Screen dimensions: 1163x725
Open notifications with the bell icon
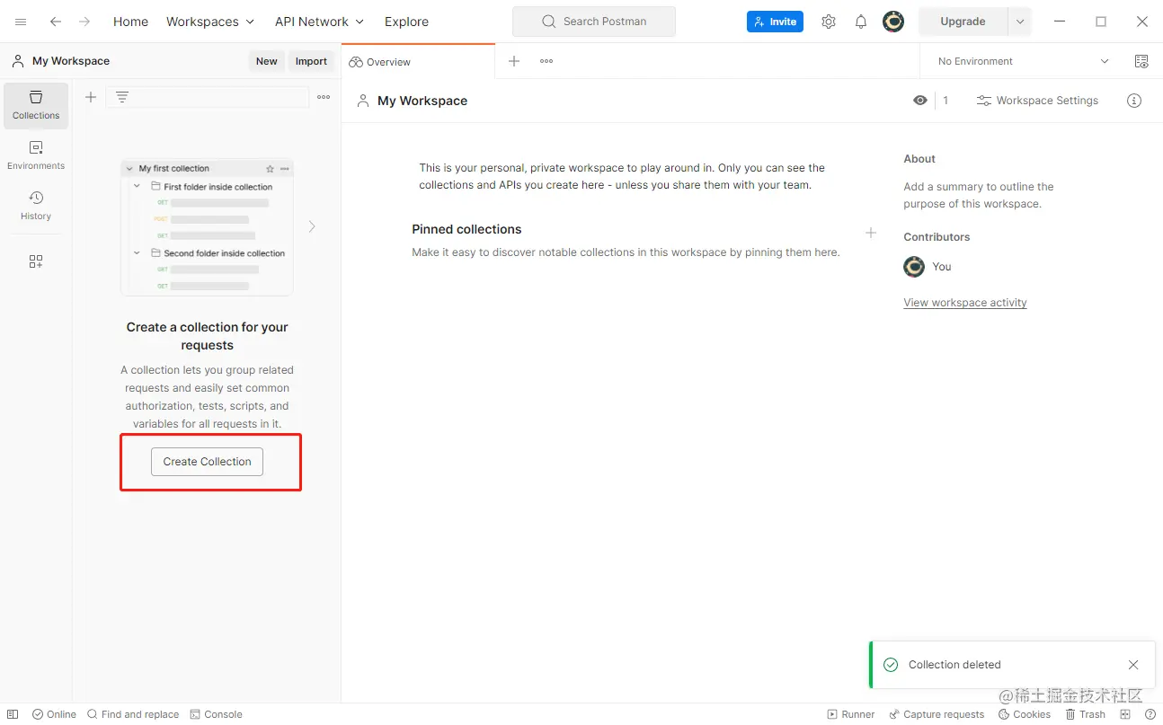coord(860,21)
